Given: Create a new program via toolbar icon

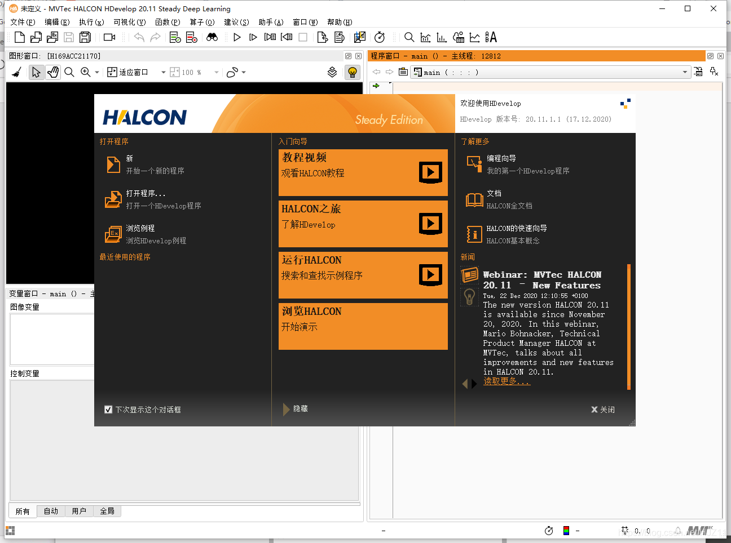Looking at the screenshot, I should click(x=19, y=37).
